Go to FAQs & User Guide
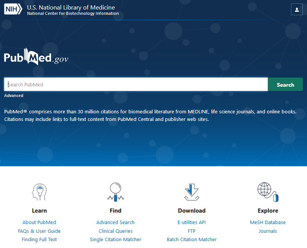307x248 pixels. [39, 231]
